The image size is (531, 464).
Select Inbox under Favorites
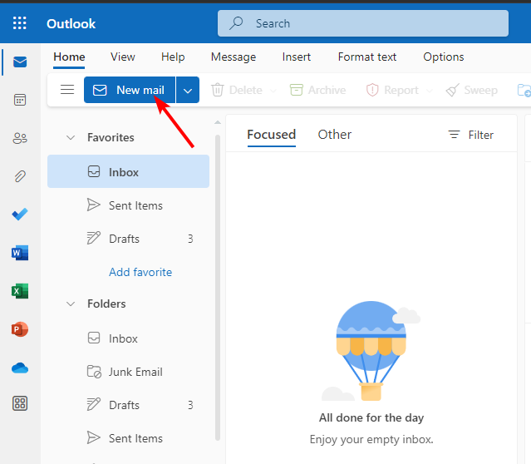coord(128,171)
